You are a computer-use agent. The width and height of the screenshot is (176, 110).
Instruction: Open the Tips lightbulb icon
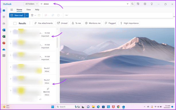pyautogui.click(x=152, y=4)
